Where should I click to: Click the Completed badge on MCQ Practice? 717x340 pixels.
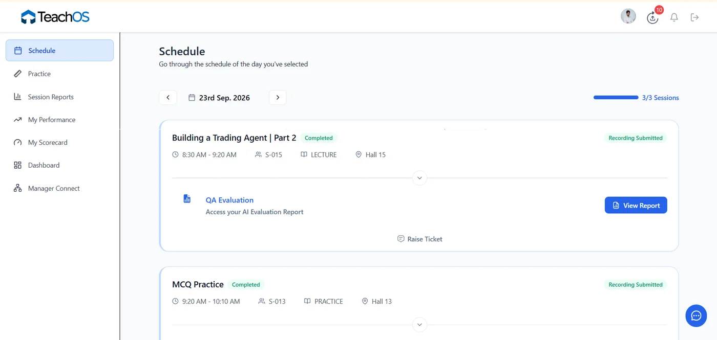pos(246,285)
